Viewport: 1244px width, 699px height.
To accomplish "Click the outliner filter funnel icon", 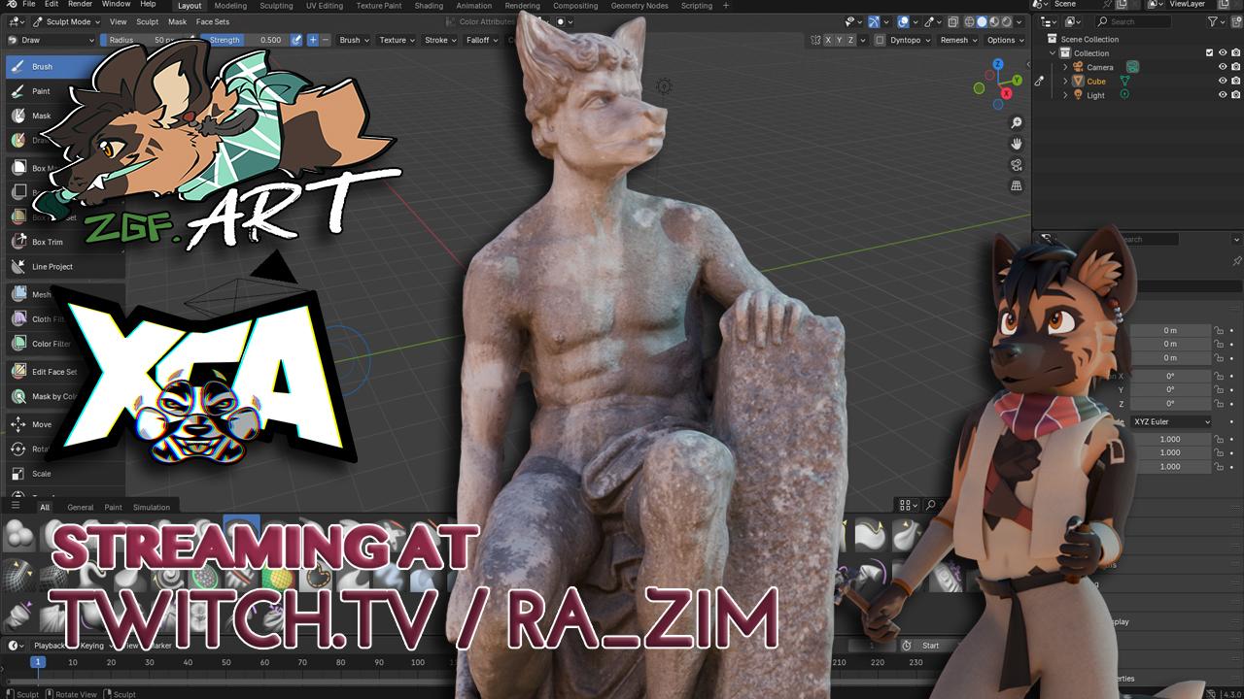I will point(1213,21).
